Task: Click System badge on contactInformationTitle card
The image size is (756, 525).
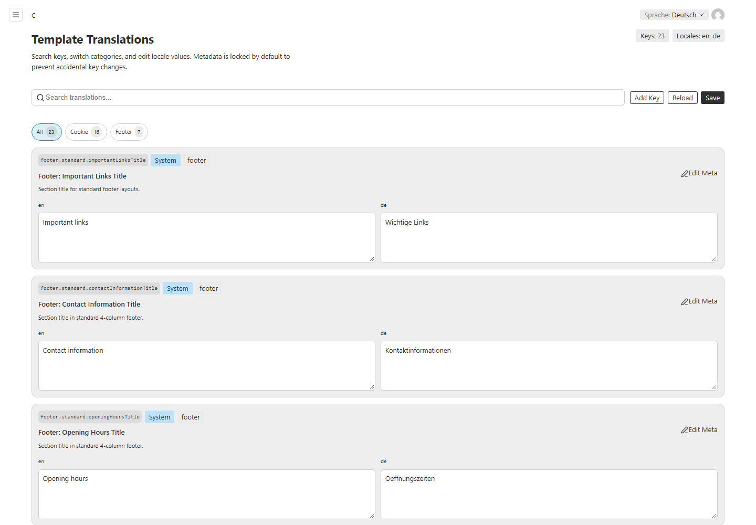Action: click(x=177, y=288)
